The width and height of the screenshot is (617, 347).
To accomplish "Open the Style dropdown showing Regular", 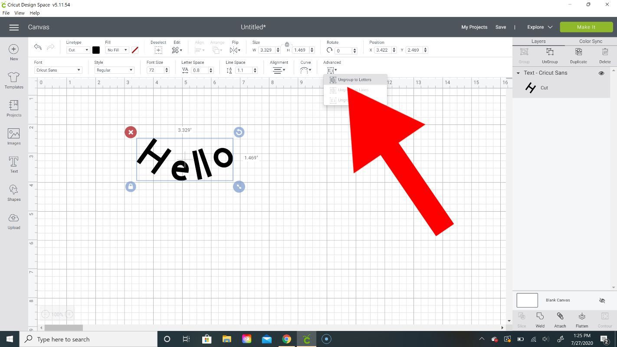I will click(114, 70).
